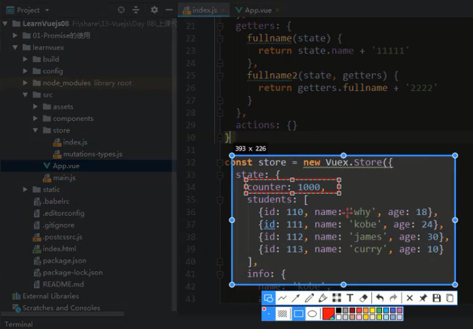Collapse the LearnVuejs08 root folder
473x329 pixels.
click(5, 23)
